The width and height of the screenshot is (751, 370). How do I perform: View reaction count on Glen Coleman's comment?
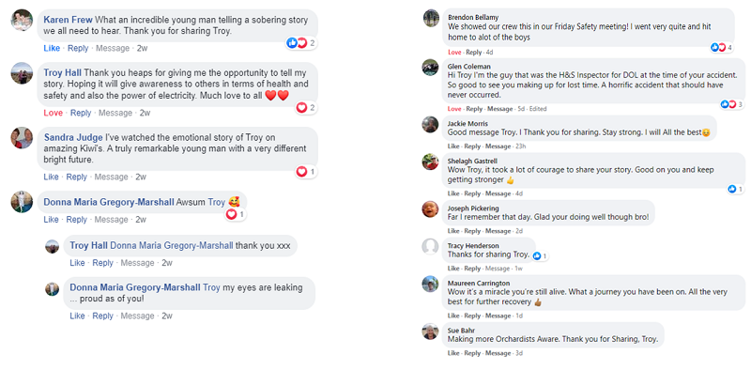[733, 104]
